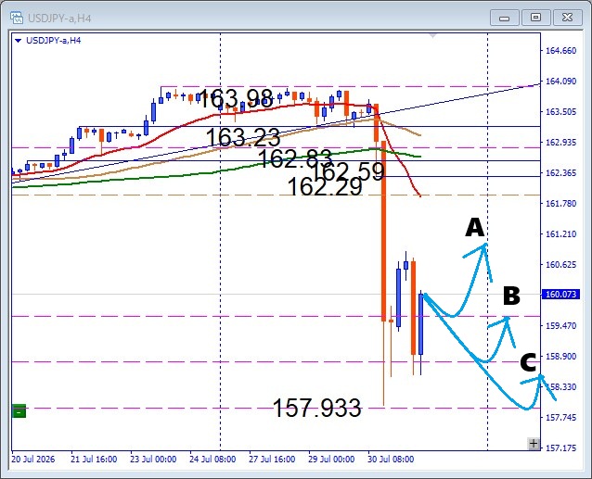This screenshot has width=592, height=479.
Task: Select the 162.29 price label
Action: pos(325,186)
